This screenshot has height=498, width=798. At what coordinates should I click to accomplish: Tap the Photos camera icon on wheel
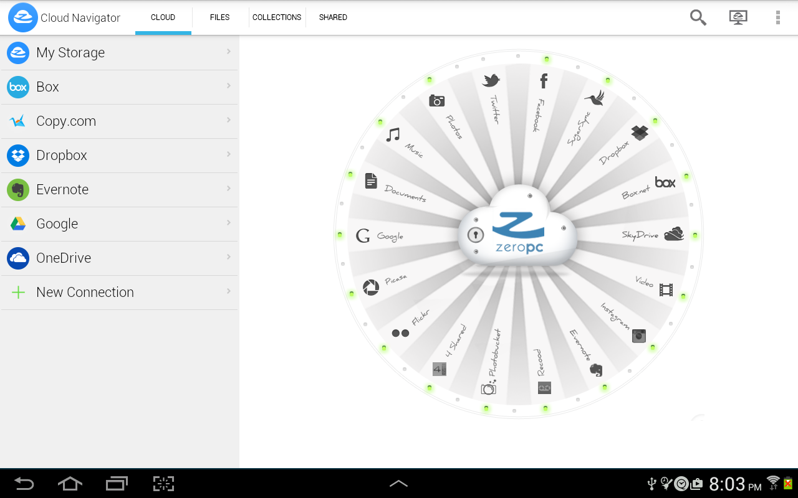[437, 101]
